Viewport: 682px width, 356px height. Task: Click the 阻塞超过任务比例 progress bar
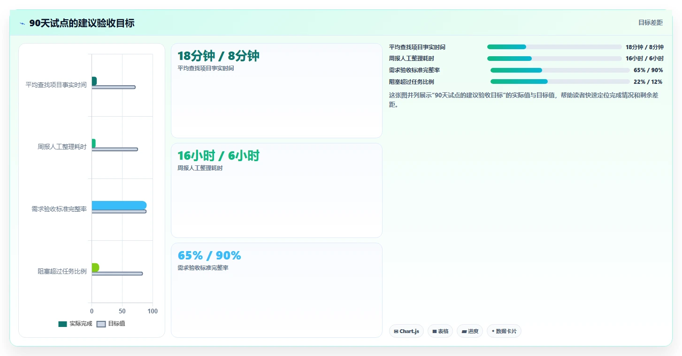(x=560, y=82)
